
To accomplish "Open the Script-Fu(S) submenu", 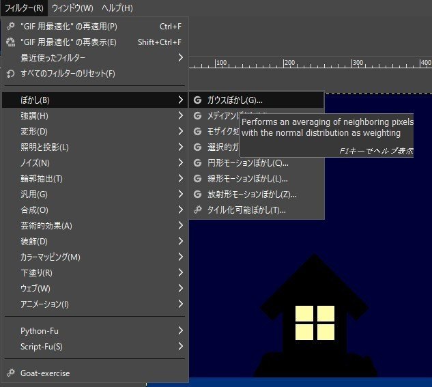I will (x=95, y=346).
